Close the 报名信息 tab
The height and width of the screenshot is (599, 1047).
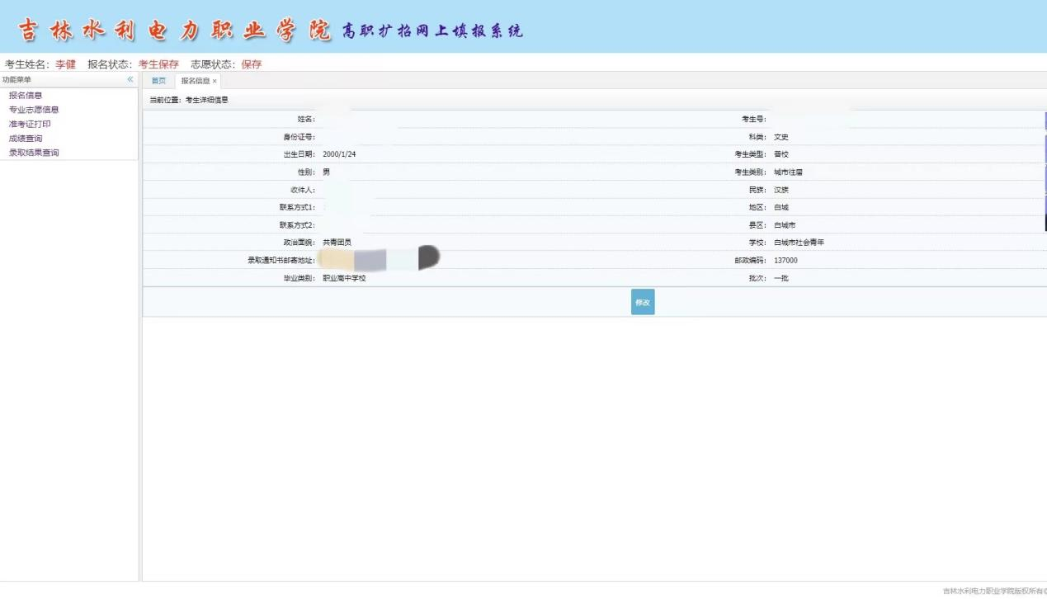pos(214,80)
